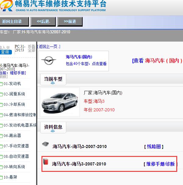
Task: Open 10-悬架 tree item
Action: pos(10,177)
